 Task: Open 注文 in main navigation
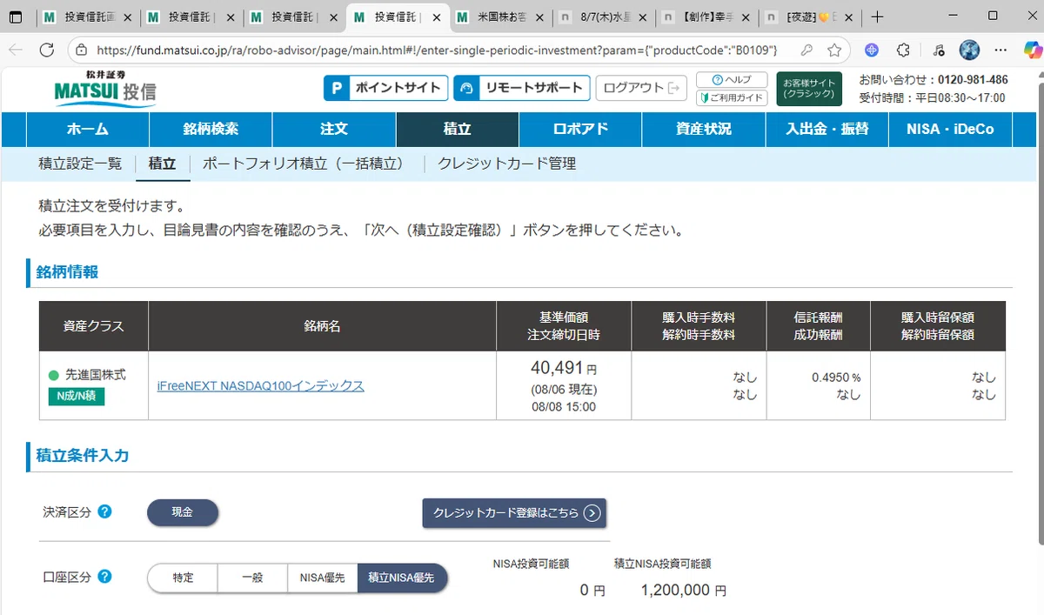[x=334, y=129]
